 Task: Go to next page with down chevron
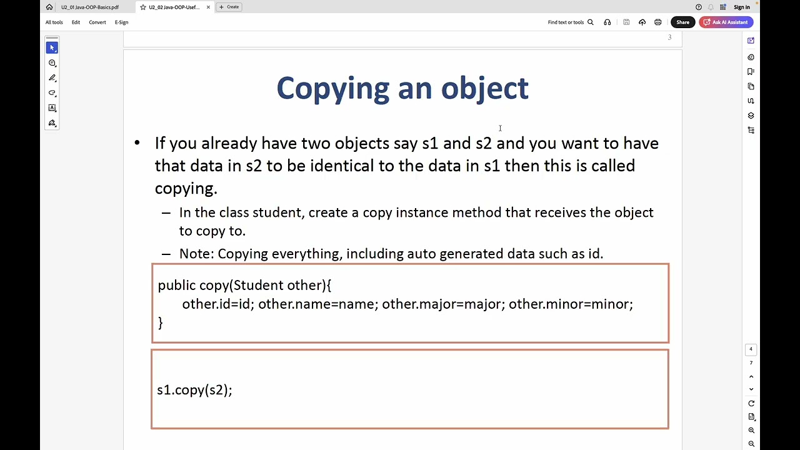751,389
